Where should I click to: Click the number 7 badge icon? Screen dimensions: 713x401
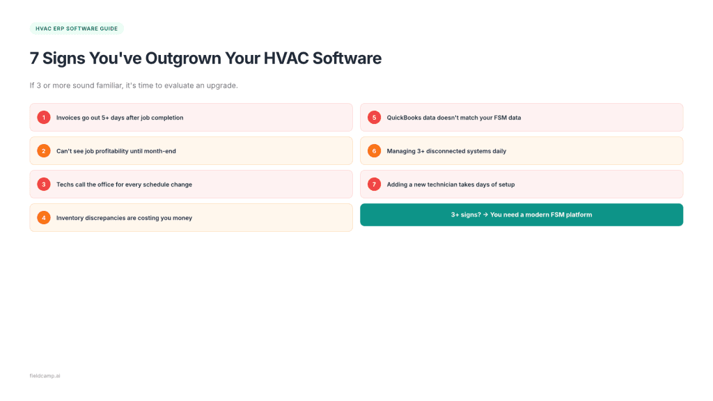(x=373, y=184)
